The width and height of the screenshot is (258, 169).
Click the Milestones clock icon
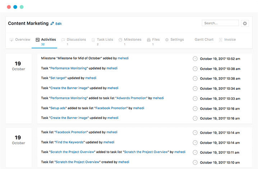[120, 40]
